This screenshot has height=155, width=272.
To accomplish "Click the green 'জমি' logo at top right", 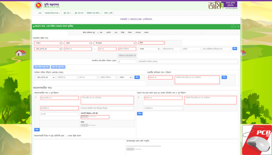I will [x=215, y=5].
